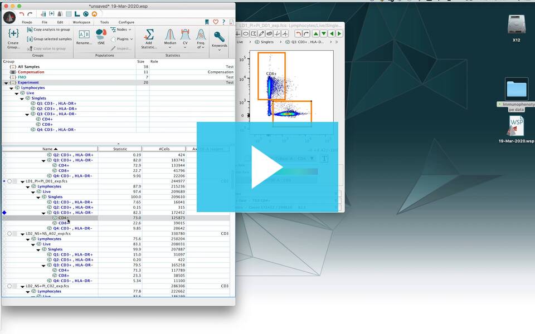The width and height of the screenshot is (535, 334).
Task: Click undo in the graph window toolbar
Action: click(x=298, y=33)
